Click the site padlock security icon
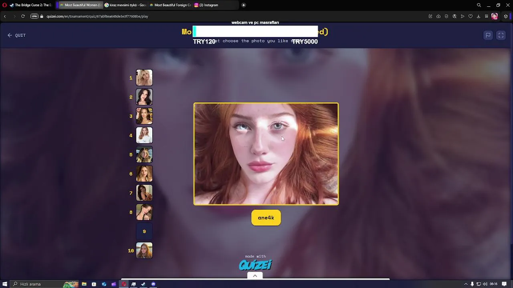Viewport: 513px width, 288px height. coord(42,16)
